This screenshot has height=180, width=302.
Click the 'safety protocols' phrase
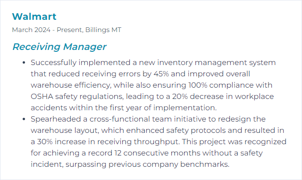tap(196, 131)
